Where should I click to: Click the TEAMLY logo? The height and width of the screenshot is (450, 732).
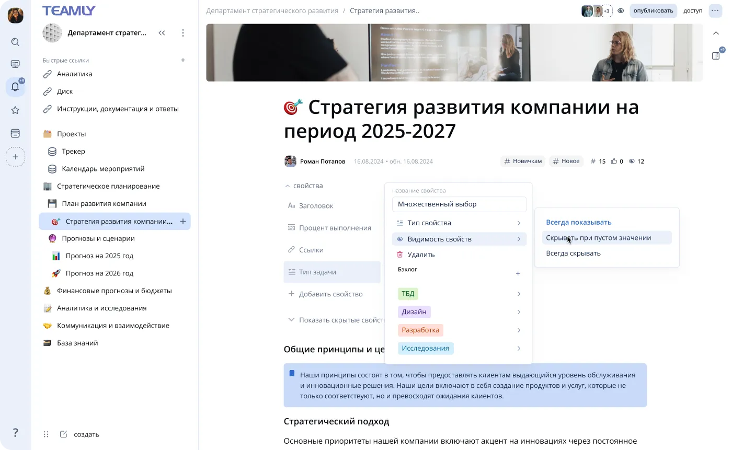tap(69, 10)
